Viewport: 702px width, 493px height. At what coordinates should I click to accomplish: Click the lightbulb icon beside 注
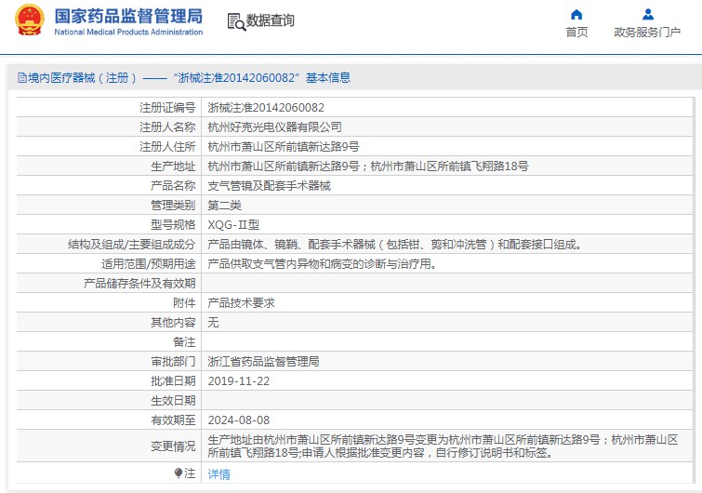coord(179,473)
